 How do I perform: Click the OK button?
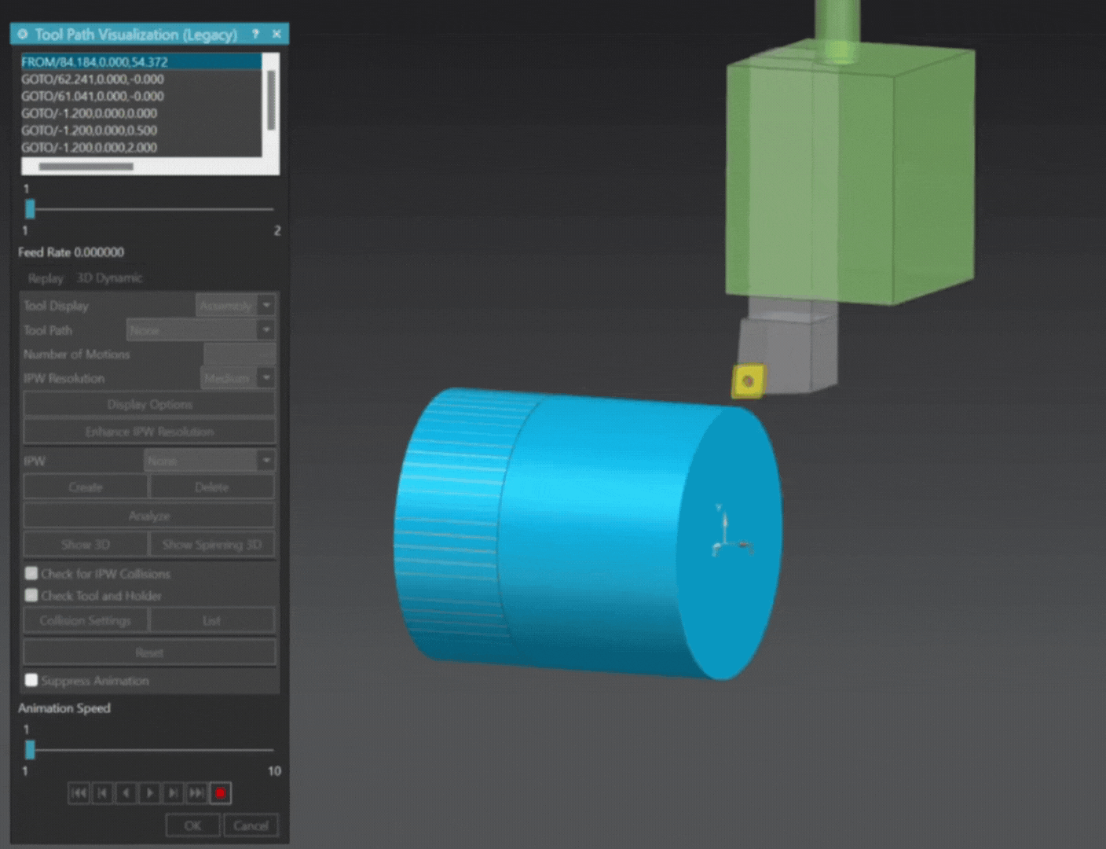(x=192, y=825)
